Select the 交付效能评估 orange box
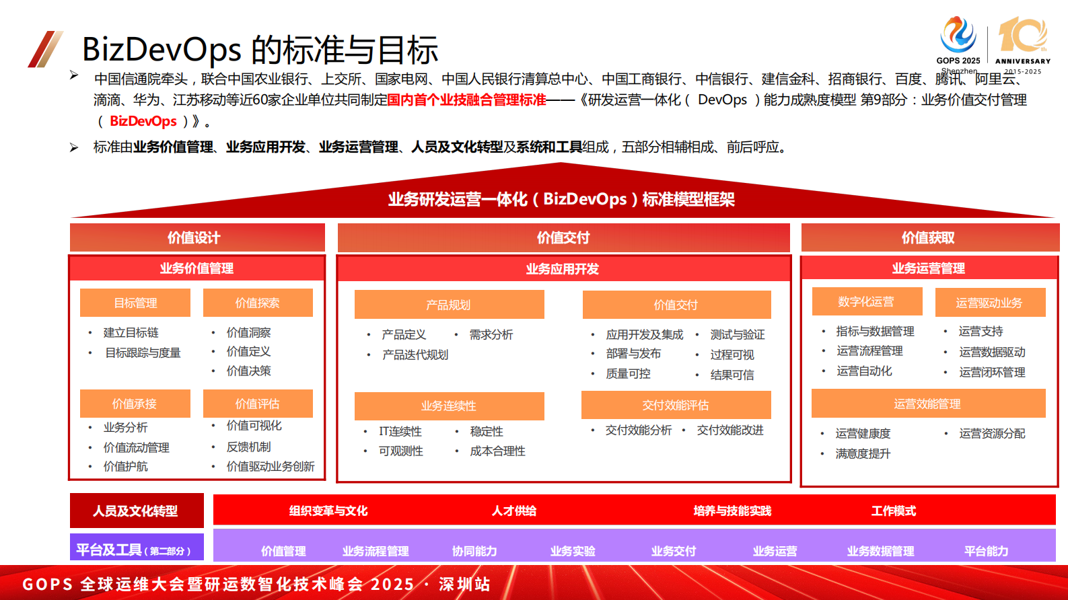 [676, 405]
